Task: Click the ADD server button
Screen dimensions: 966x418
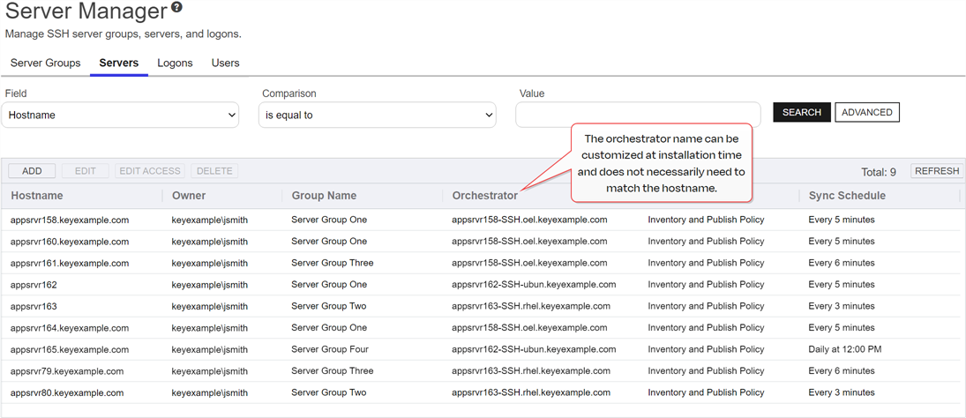Action: (32, 171)
